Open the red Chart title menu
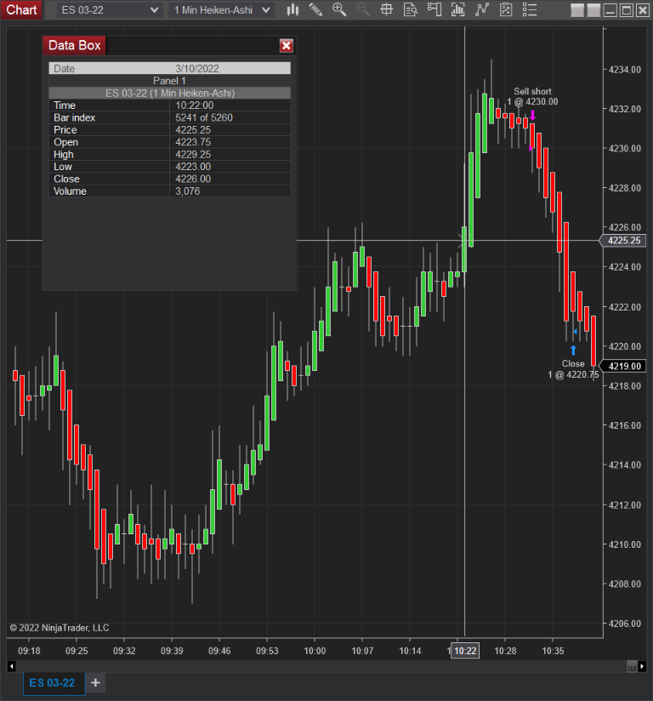Viewport: 653px width, 701px height. (x=21, y=10)
